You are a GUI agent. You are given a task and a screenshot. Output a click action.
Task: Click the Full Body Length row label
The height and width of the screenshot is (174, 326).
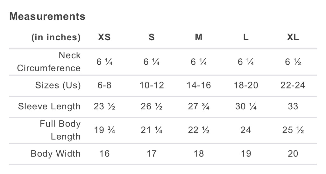tap(60, 130)
